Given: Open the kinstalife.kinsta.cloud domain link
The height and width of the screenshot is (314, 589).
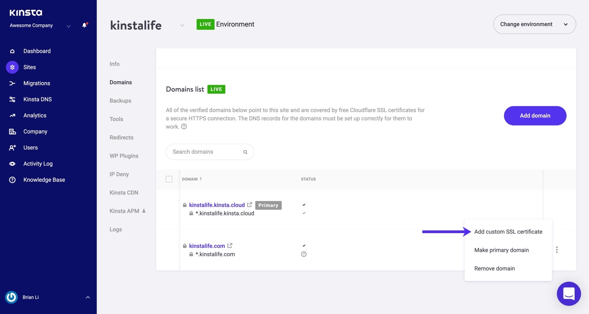Looking at the screenshot, I should coord(217,205).
